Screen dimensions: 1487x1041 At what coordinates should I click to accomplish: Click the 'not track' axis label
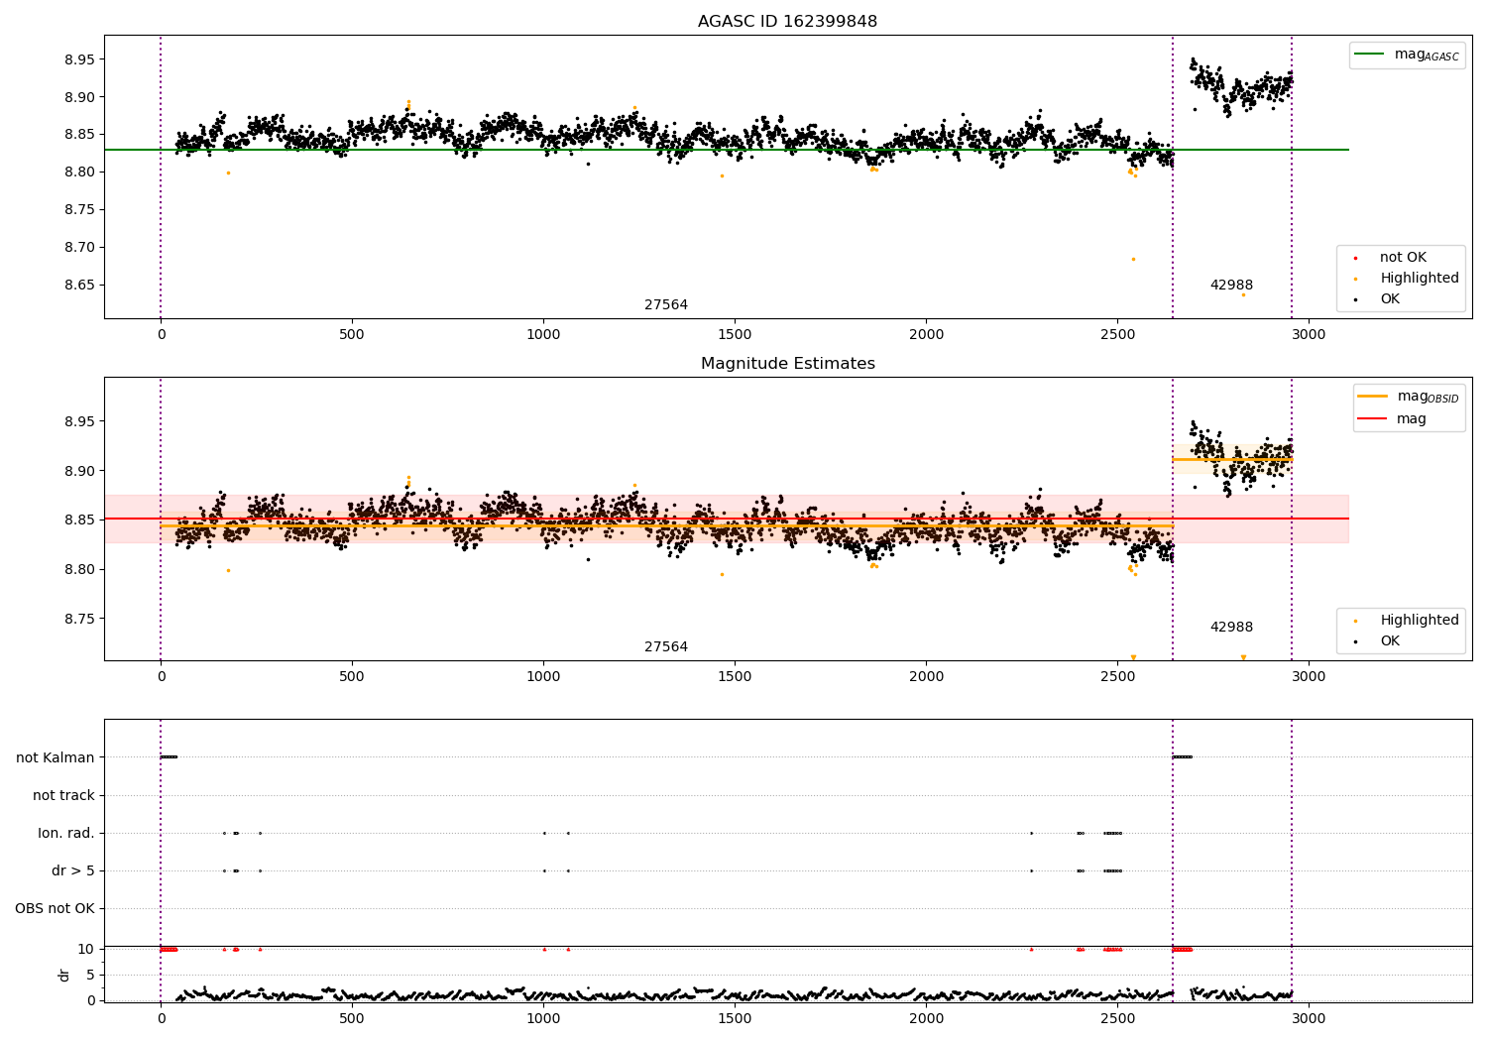tap(63, 796)
